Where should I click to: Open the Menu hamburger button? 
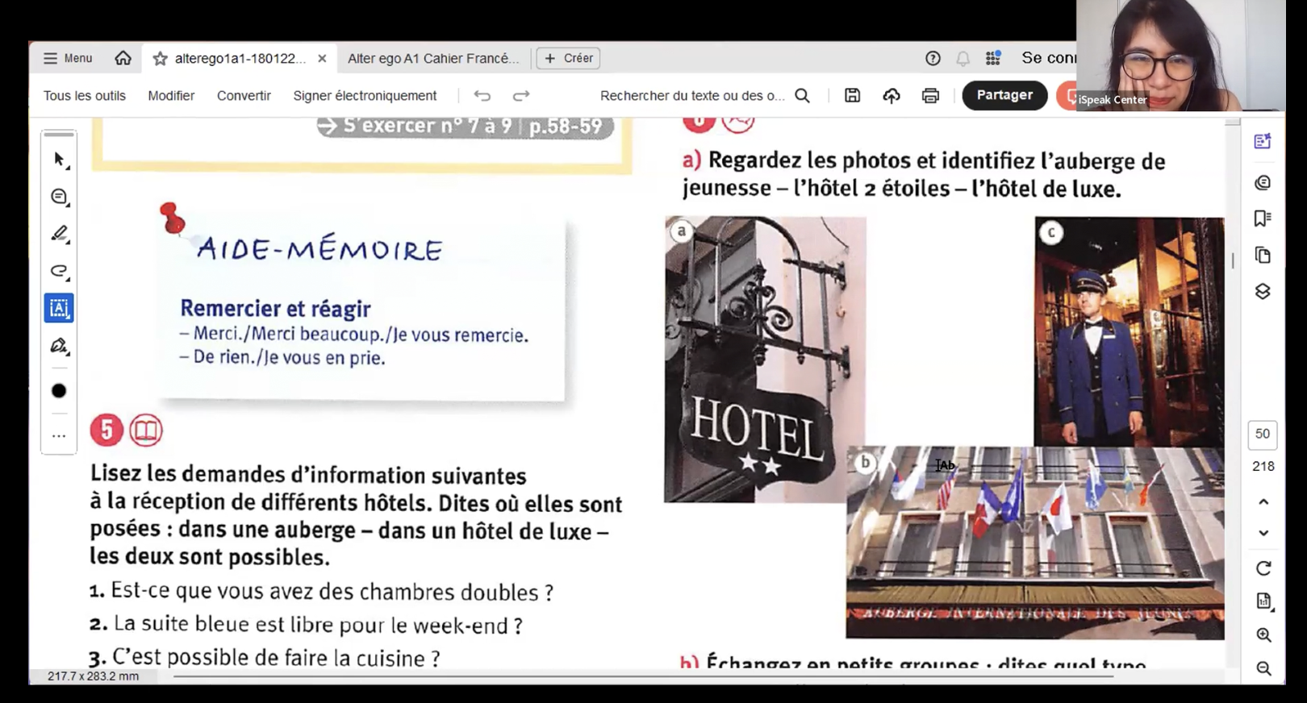[x=68, y=58]
